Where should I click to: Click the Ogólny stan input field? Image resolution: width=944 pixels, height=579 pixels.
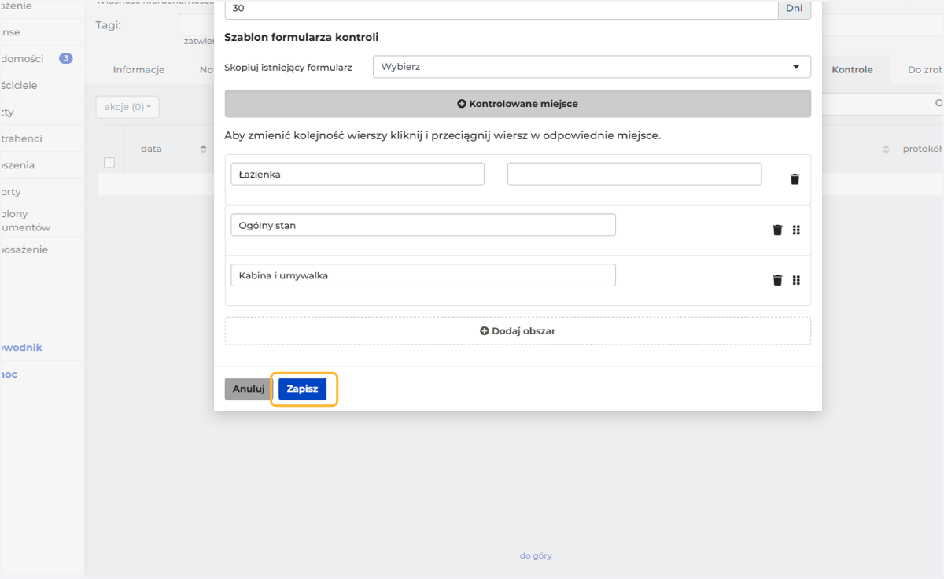[423, 225]
